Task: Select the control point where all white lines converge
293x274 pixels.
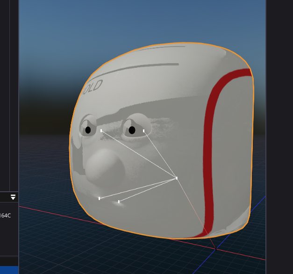Action: tap(177, 178)
